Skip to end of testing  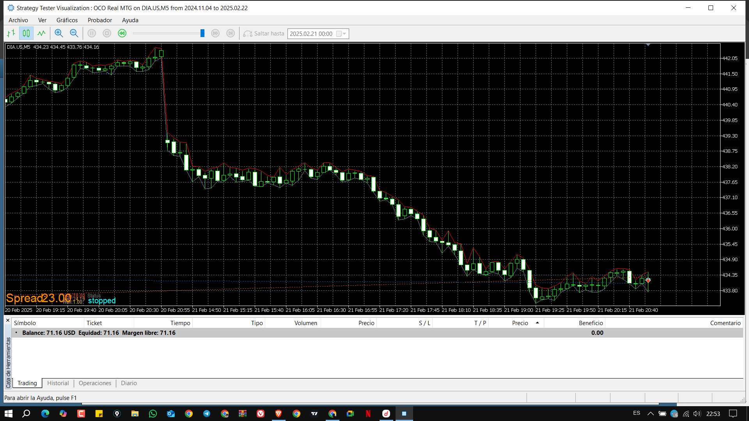coord(231,34)
